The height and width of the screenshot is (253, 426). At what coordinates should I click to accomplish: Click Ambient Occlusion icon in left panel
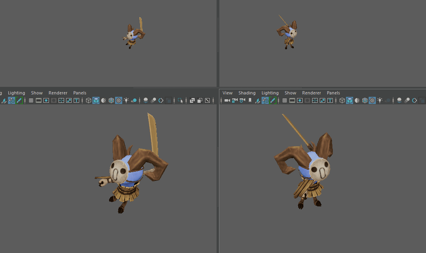(146, 100)
